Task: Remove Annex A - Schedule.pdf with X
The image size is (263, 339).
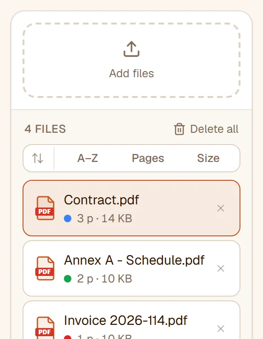Action: pos(221,268)
